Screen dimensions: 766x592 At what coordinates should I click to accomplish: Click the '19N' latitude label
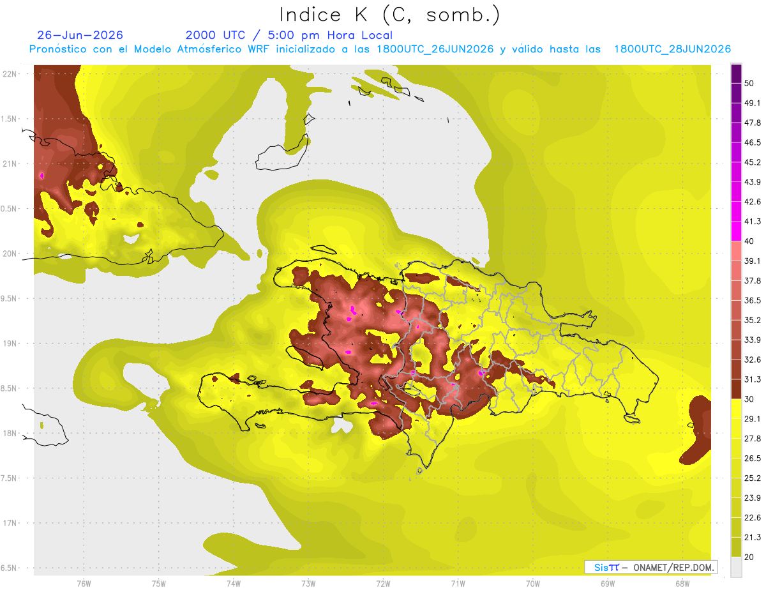click(x=10, y=343)
